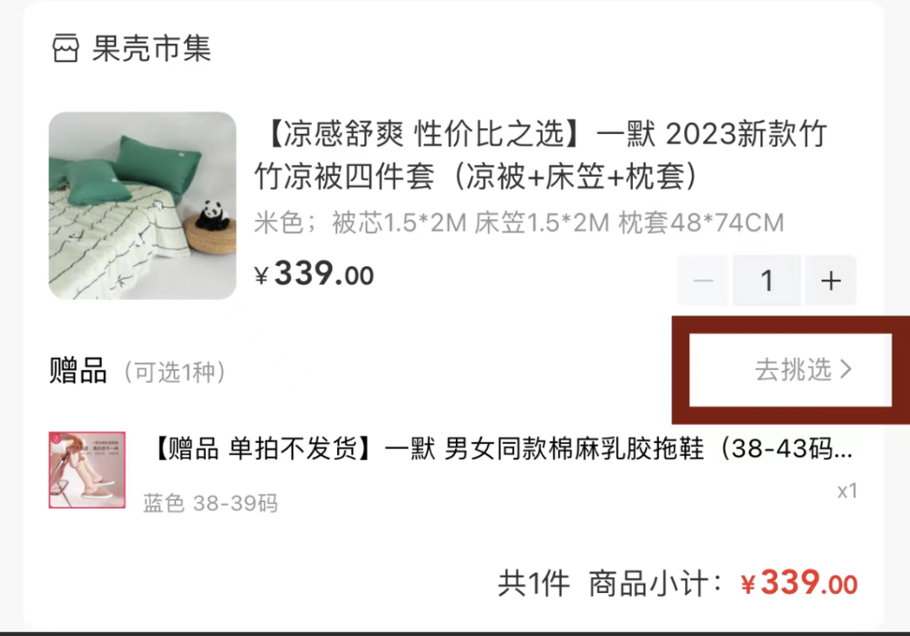Click the (可选1种) gift hint text

[174, 372]
